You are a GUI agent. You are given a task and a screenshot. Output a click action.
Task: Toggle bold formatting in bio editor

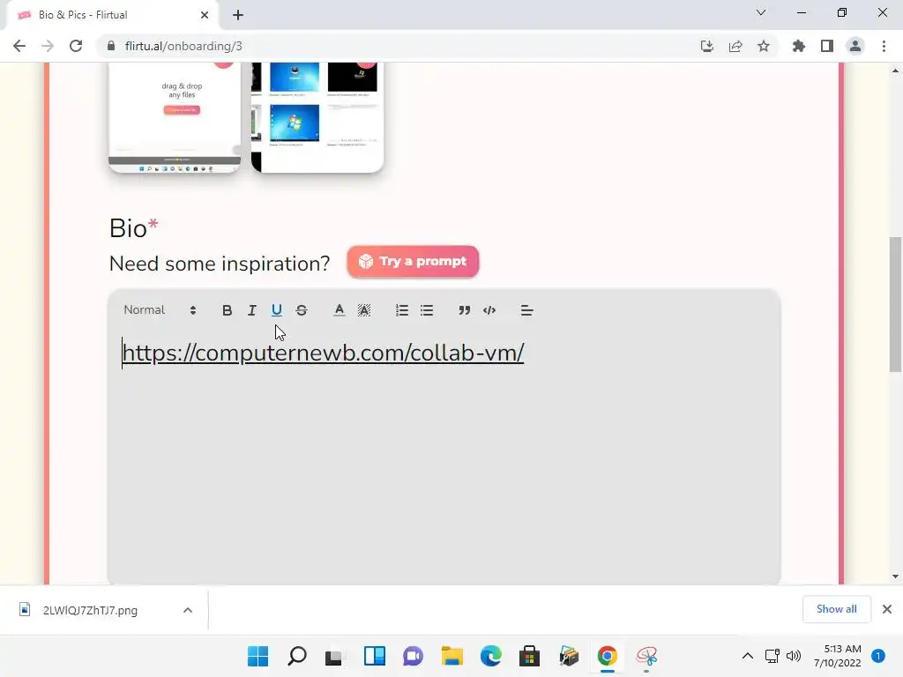point(227,310)
